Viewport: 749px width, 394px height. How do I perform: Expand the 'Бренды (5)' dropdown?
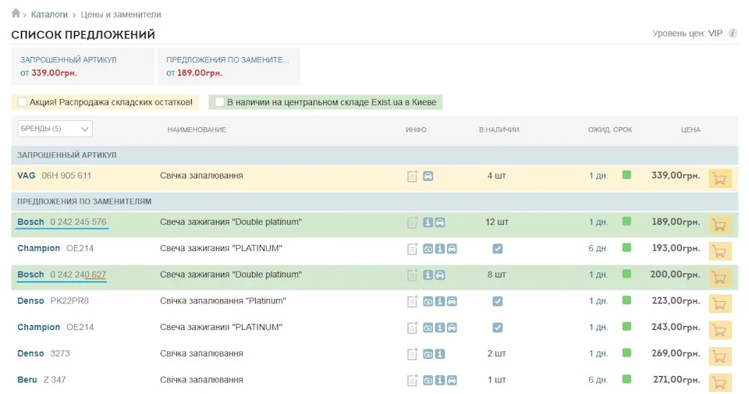click(x=55, y=129)
